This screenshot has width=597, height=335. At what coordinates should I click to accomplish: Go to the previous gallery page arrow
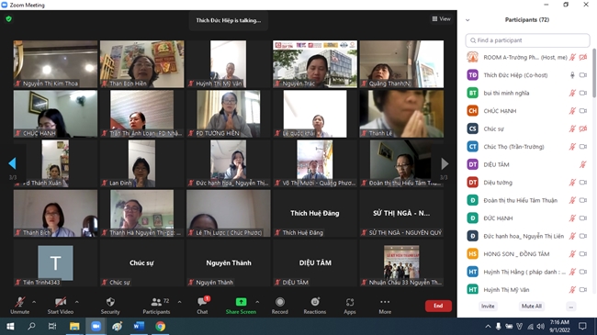coord(12,163)
